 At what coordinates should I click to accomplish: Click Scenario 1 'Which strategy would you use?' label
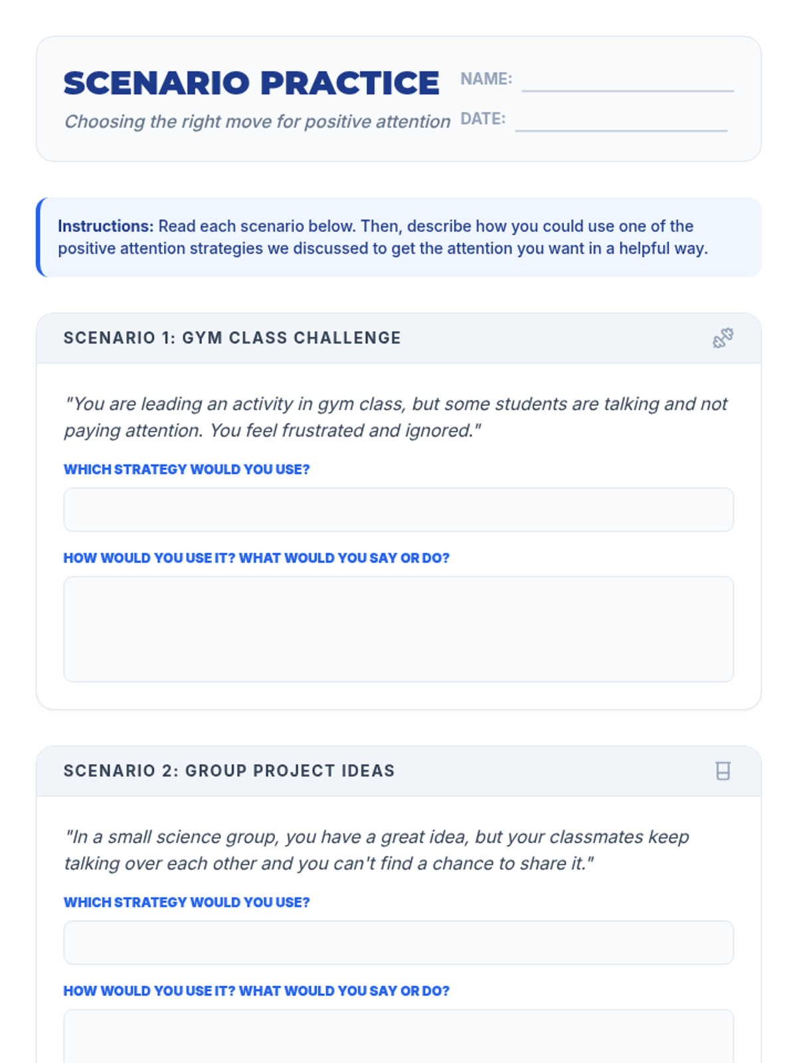(x=187, y=470)
